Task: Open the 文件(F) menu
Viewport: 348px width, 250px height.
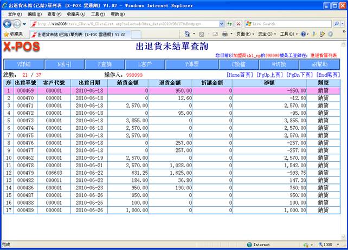Action: click(15, 14)
